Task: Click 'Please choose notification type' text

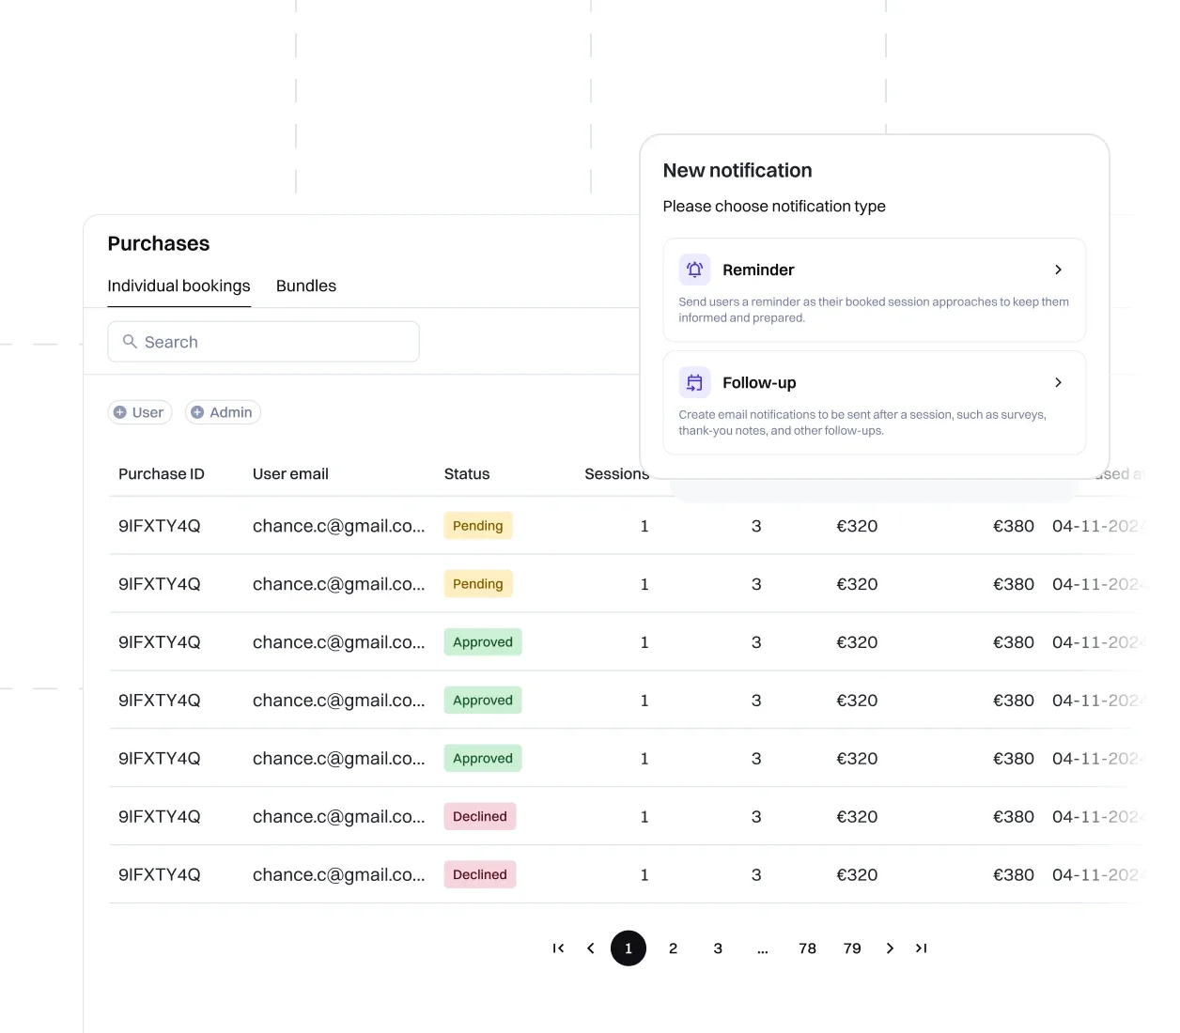Action: coord(774,206)
